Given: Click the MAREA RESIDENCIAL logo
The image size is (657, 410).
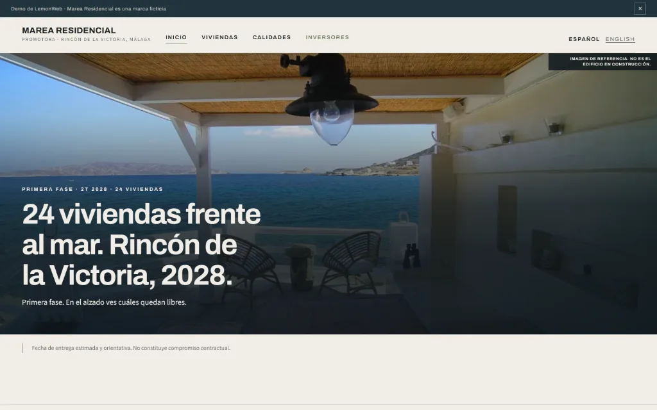Looking at the screenshot, I should [69, 31].
